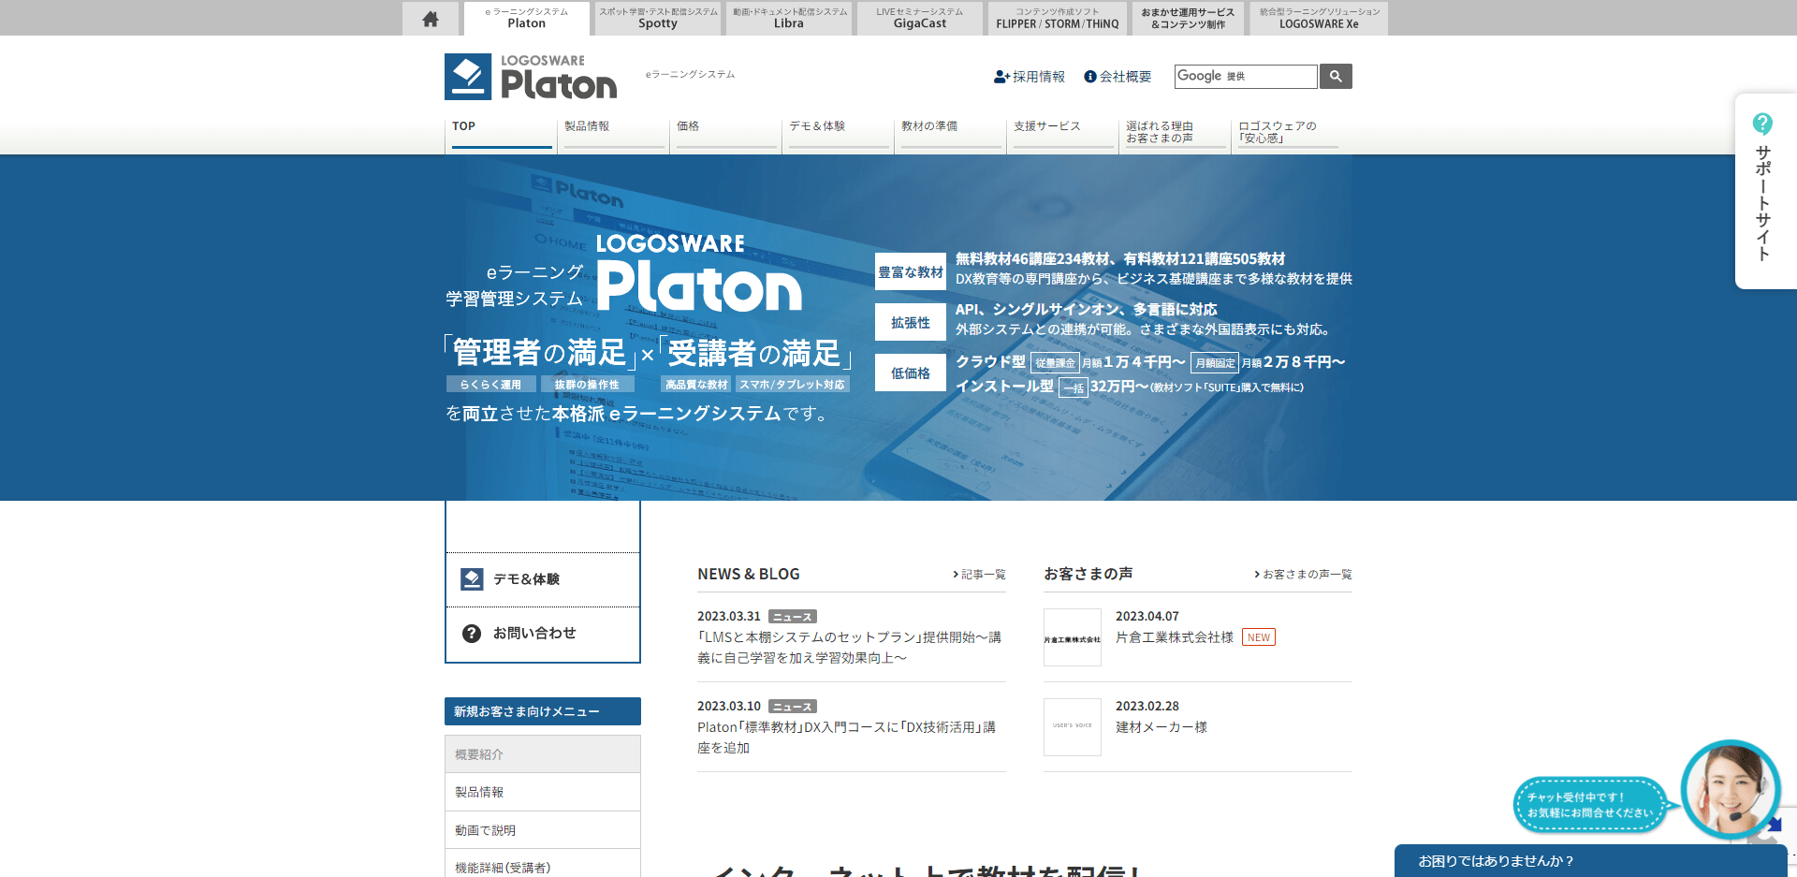Open デモ&体験 sidebar link

coord(543,579)
